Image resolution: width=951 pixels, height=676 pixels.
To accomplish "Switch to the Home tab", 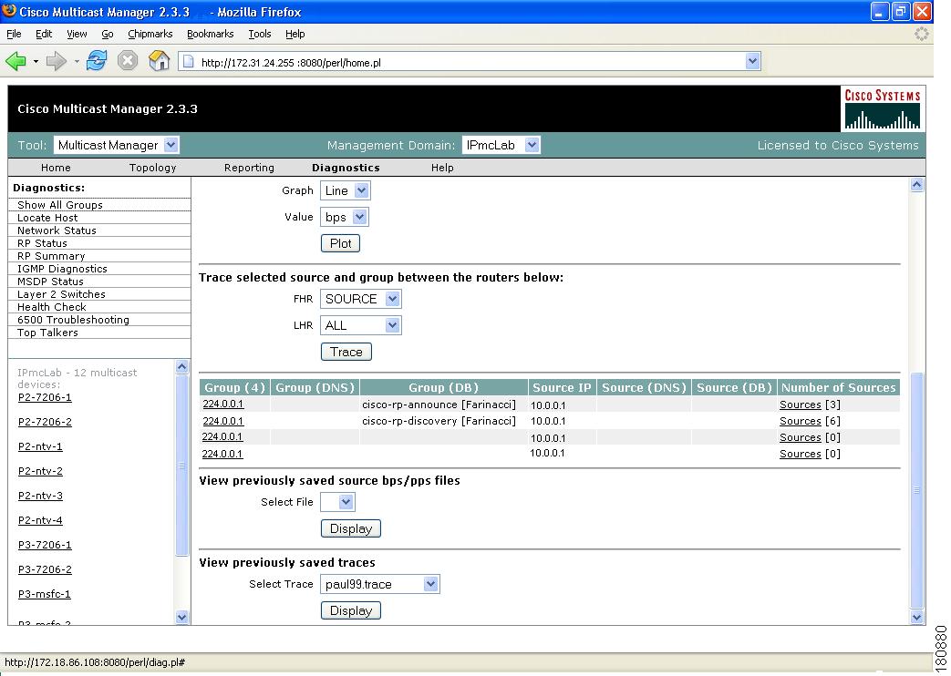I will (56, 168).
